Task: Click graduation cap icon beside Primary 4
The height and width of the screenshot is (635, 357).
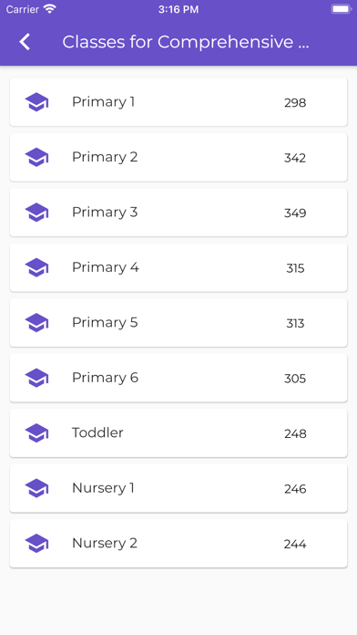Action: (x=36, y=267)
